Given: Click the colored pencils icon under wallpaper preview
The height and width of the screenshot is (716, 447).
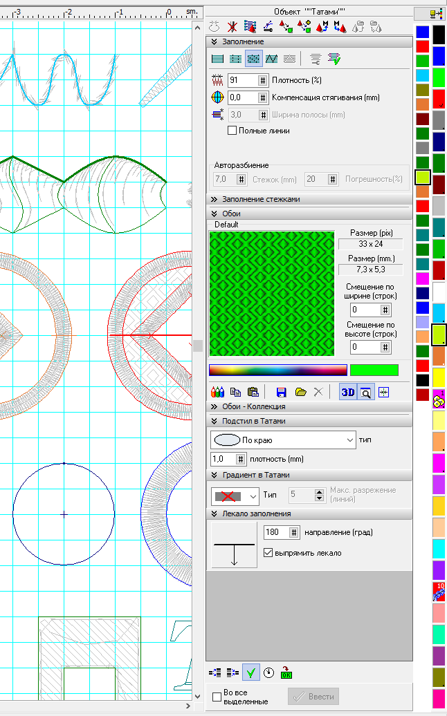Looking at the screenshot, I should [x=217, y=393].
